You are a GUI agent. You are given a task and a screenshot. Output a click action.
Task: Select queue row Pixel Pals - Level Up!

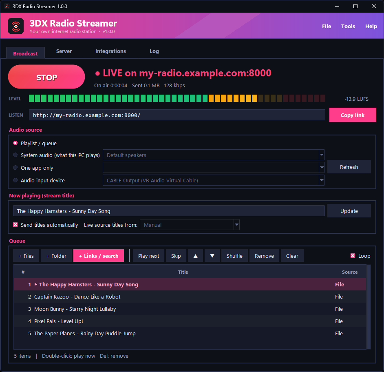point(190,321)
